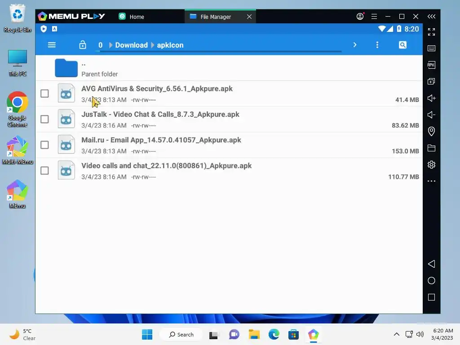Open GPS location icon in sidebar
This screenshot has height=345, width=460.
431,131
